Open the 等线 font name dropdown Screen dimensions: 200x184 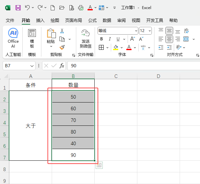136,31
